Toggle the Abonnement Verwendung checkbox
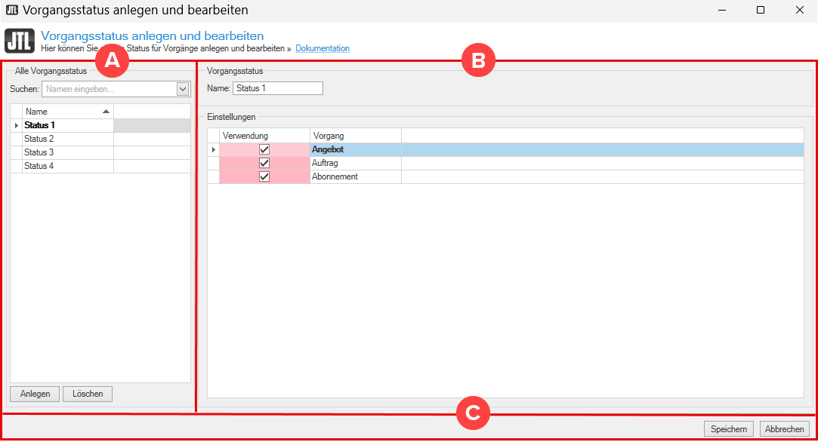The height and width of the screenshot is (442, 818). (264, 176)
